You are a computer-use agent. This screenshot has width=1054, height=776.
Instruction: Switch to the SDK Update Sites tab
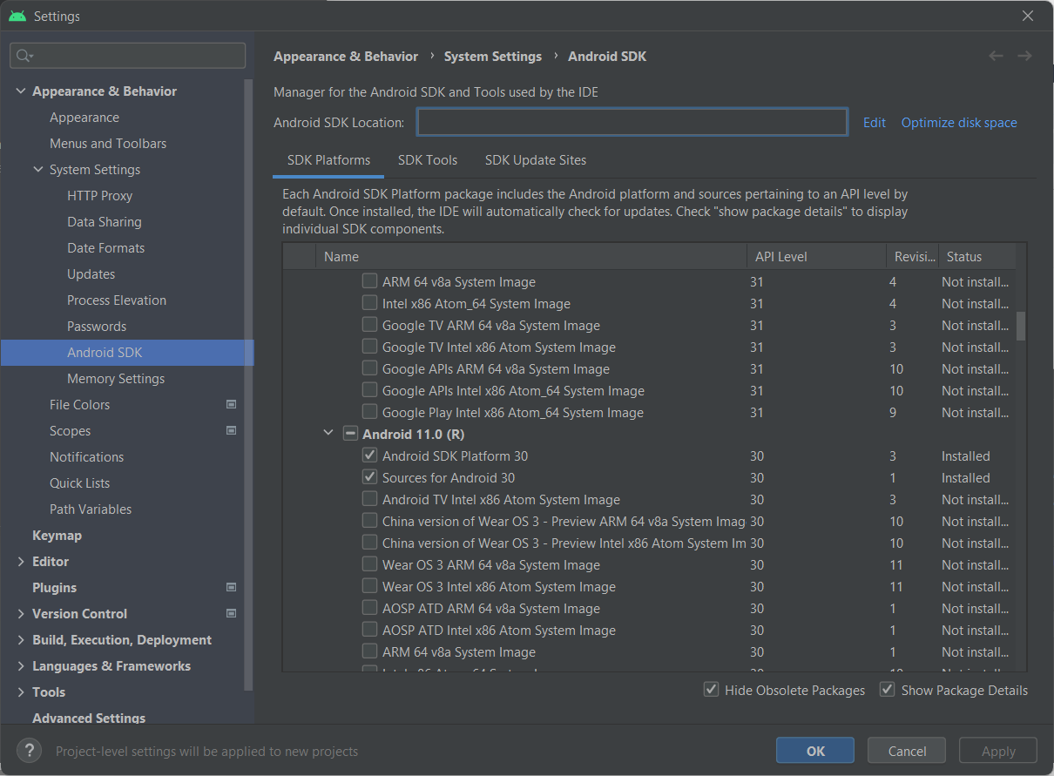(536, 160)
